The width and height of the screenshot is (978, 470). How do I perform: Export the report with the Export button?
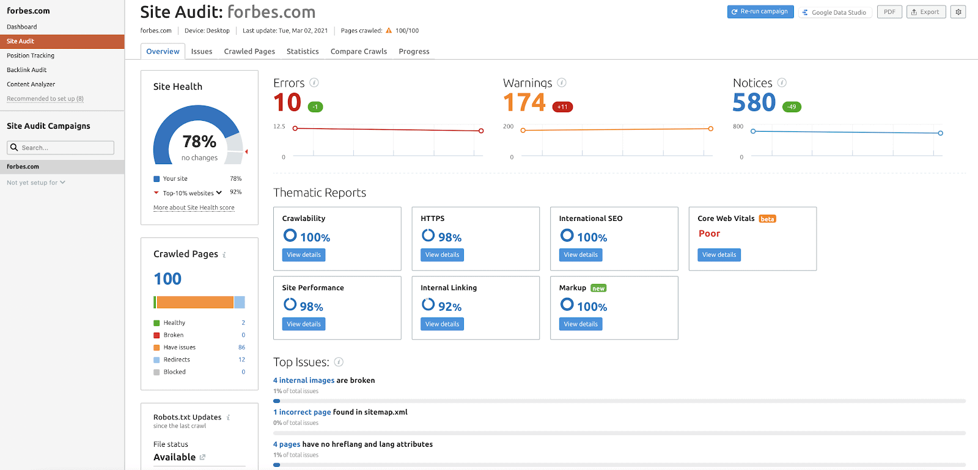925,12
